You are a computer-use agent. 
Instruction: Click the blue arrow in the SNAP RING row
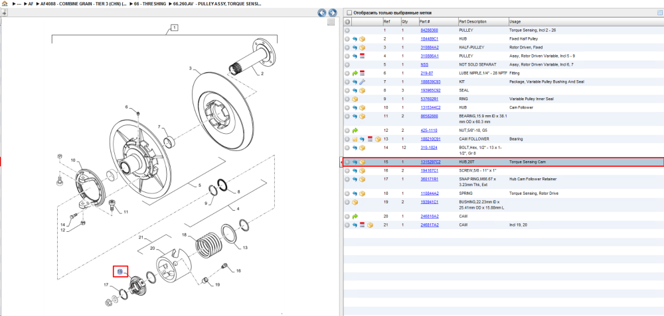[x=355, y=179]
